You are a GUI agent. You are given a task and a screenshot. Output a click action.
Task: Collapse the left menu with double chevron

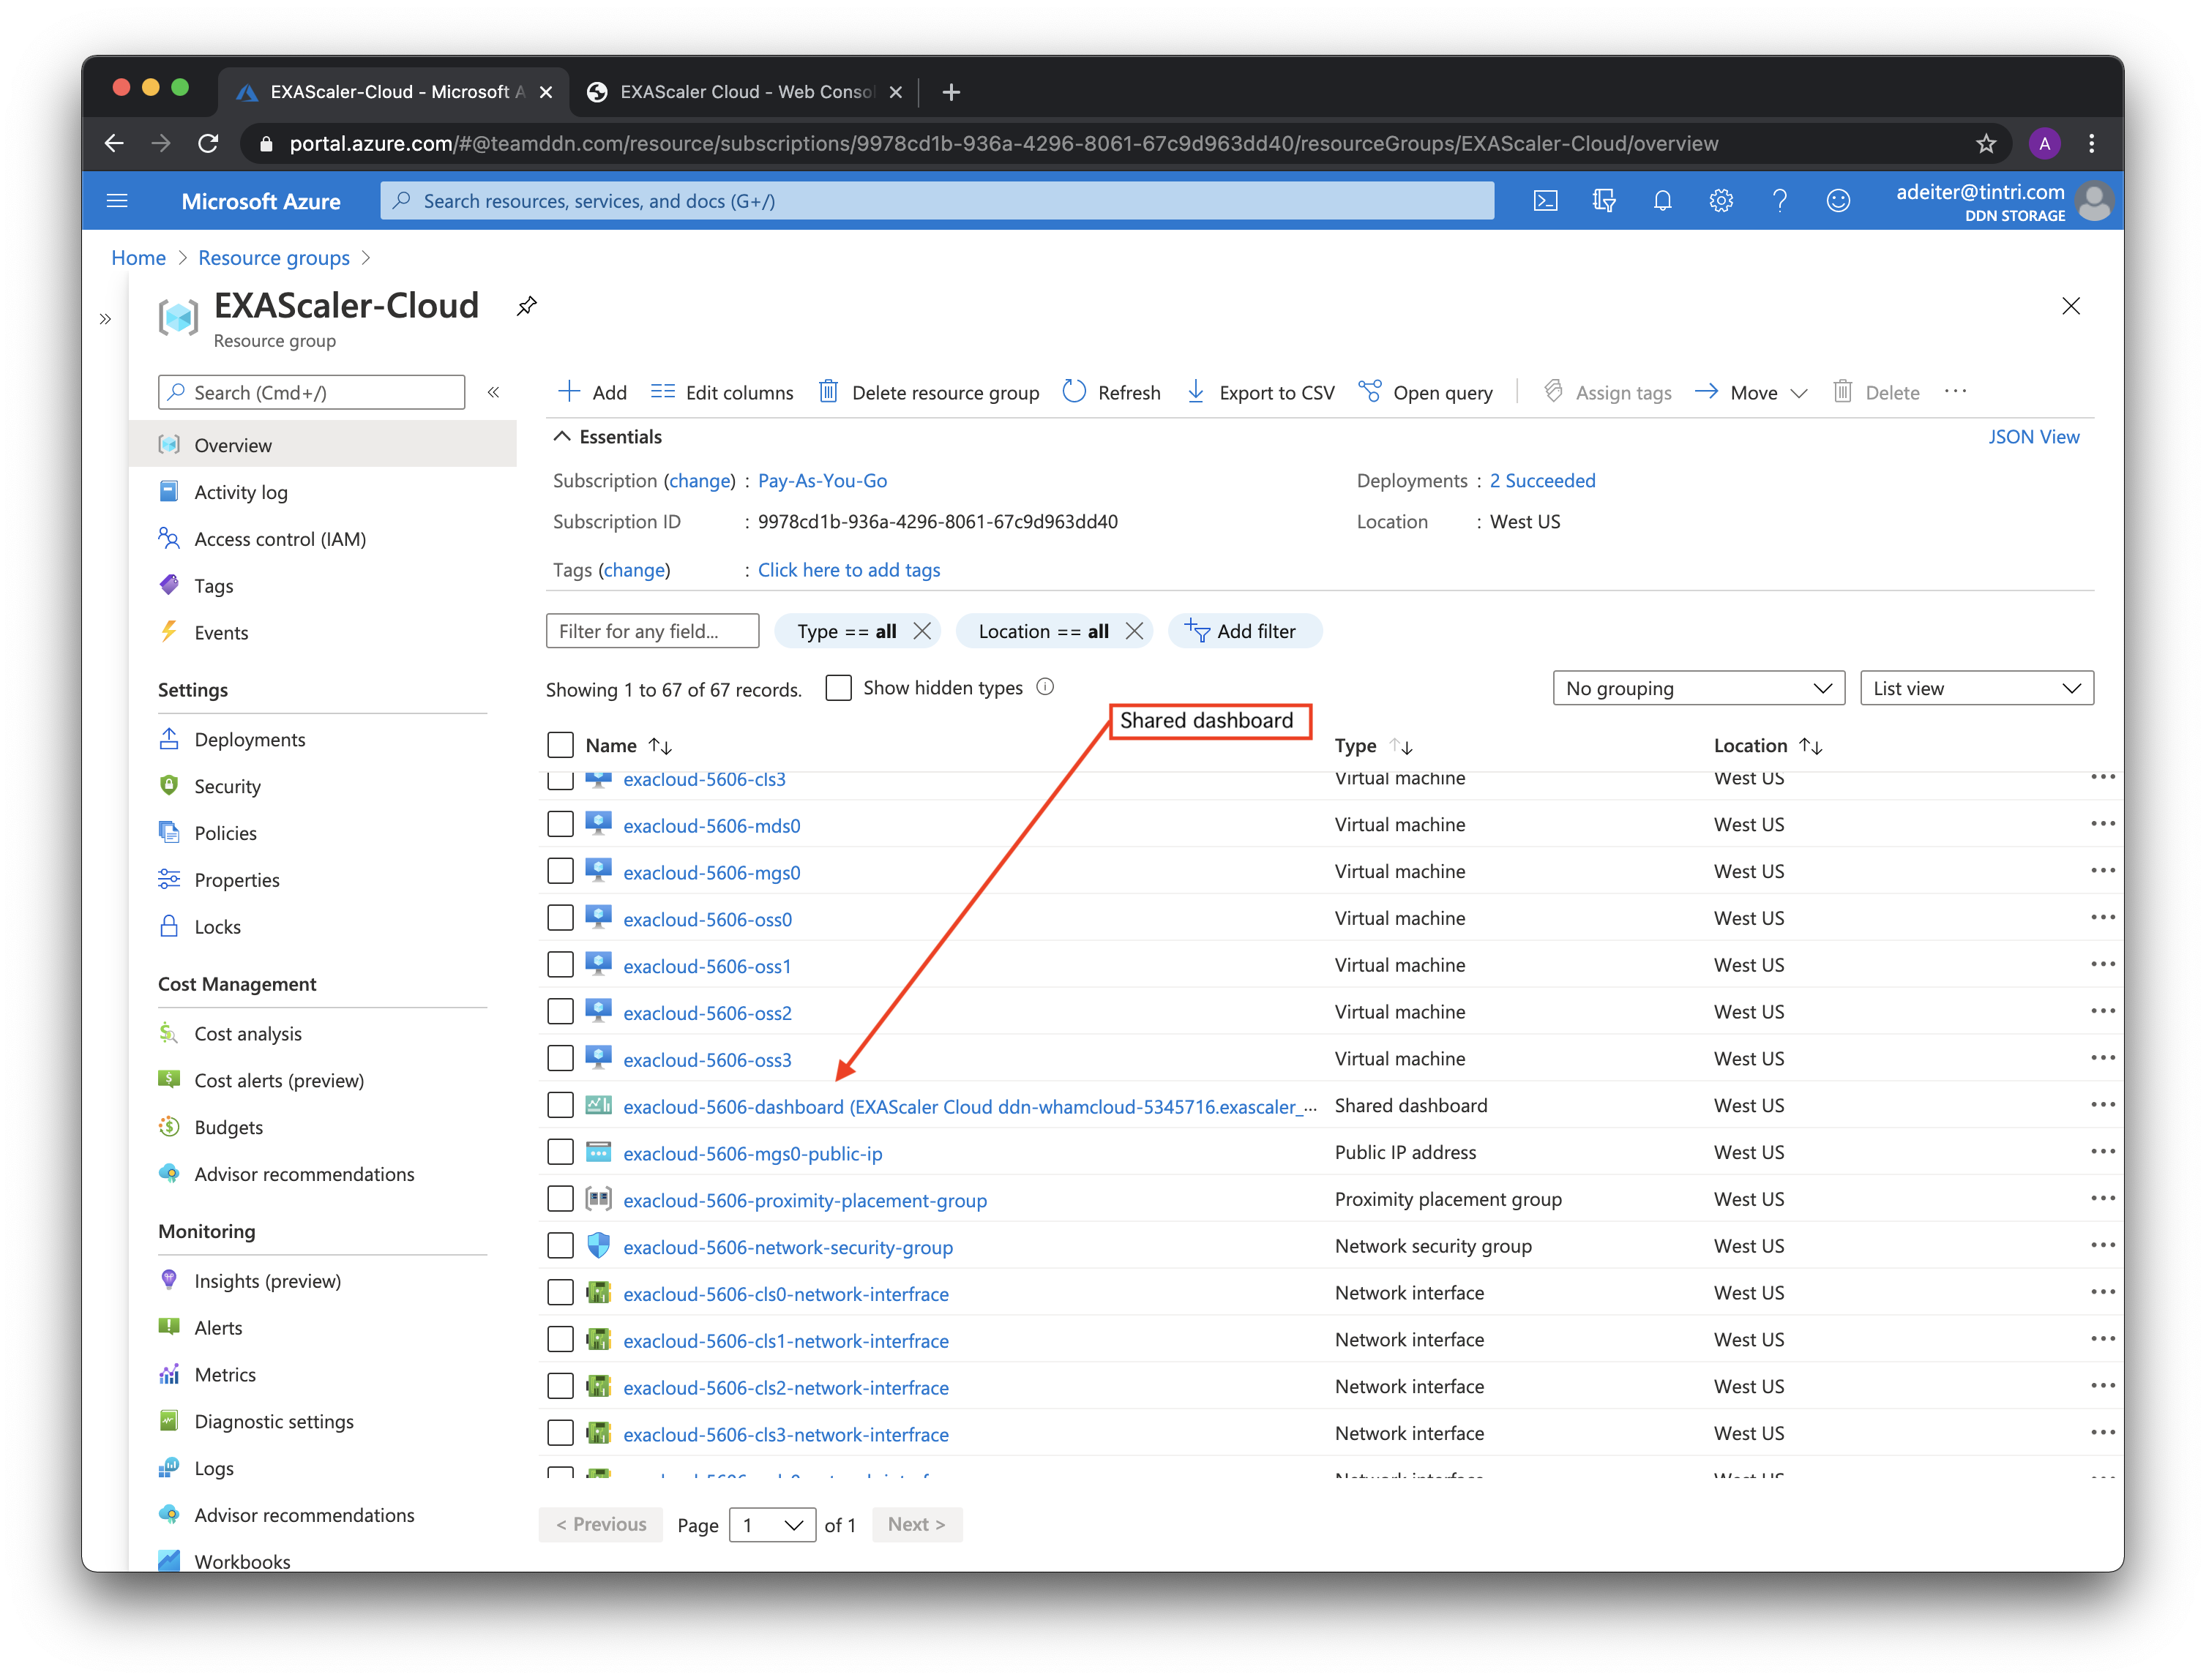point(493,392)
